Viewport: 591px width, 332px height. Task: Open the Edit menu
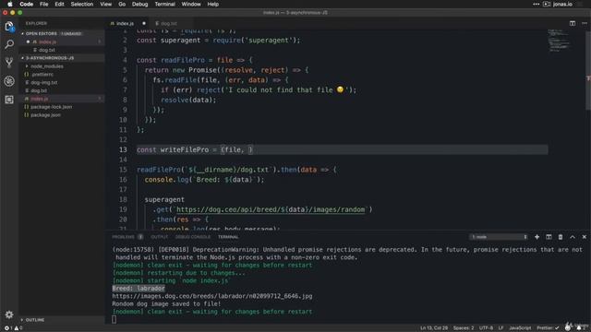pyautogui.click(x=59, y=4)
